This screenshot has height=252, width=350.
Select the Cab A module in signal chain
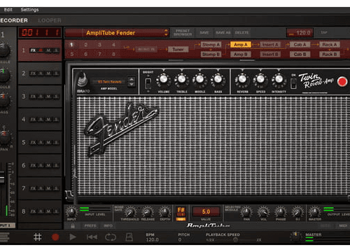pyautogui.click(x=300, y=45)
